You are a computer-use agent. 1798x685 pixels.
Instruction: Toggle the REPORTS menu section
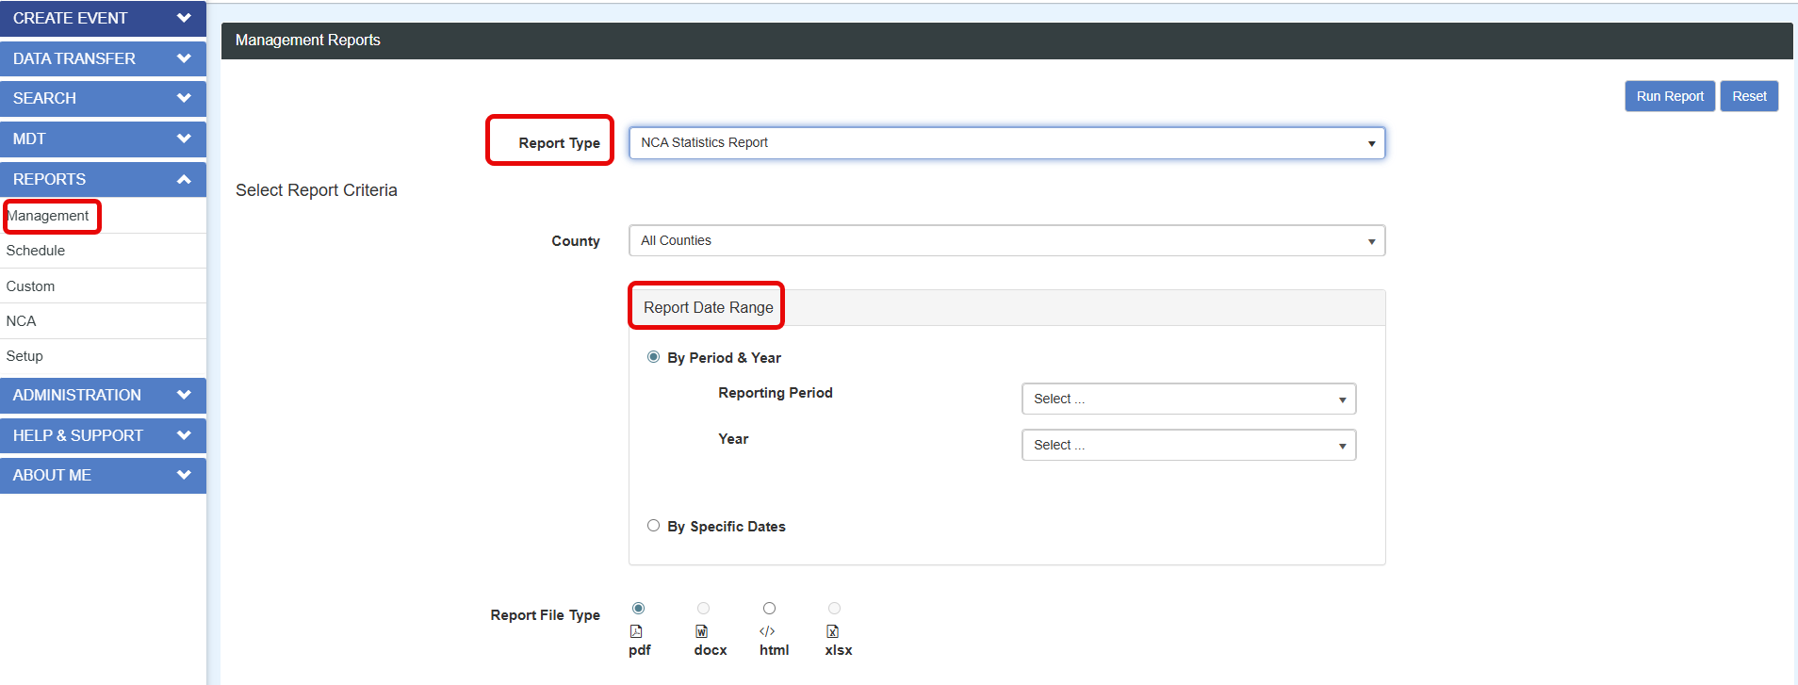pos(103,179)
